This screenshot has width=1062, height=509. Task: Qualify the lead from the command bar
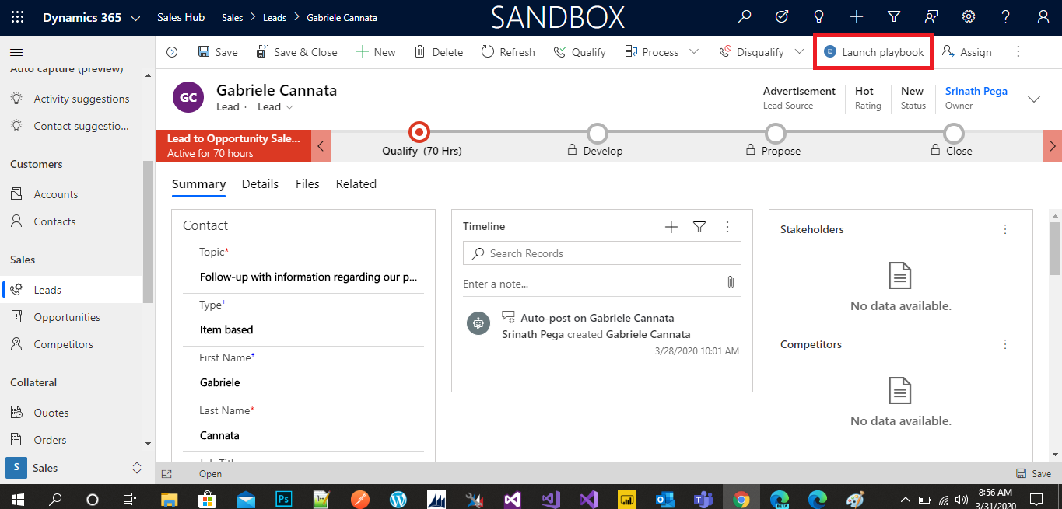579,51
